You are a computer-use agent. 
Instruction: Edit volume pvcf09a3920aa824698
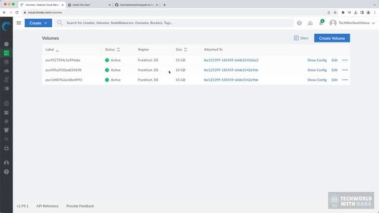point(334,70)
